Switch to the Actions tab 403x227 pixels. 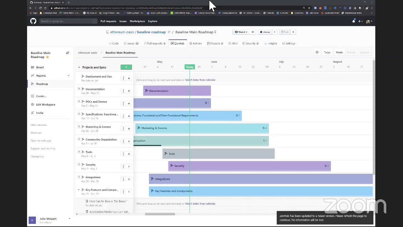(196, 44)
